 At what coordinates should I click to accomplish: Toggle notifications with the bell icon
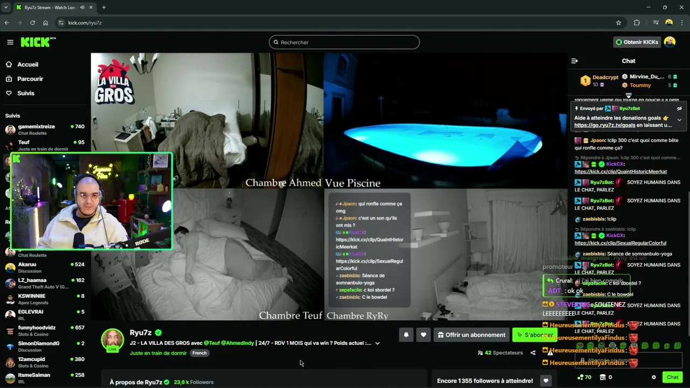click(406, 335)
